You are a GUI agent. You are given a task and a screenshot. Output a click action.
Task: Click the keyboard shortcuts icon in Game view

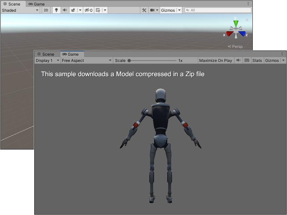pos(247,60)
